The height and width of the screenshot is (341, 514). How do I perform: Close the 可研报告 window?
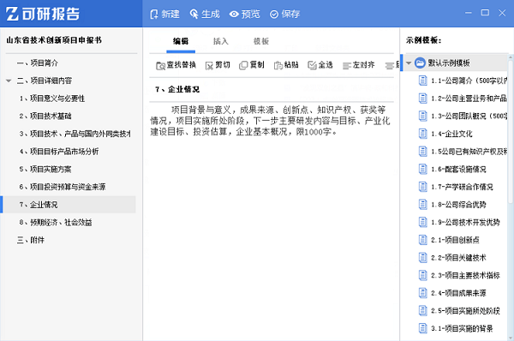(502, 13)
